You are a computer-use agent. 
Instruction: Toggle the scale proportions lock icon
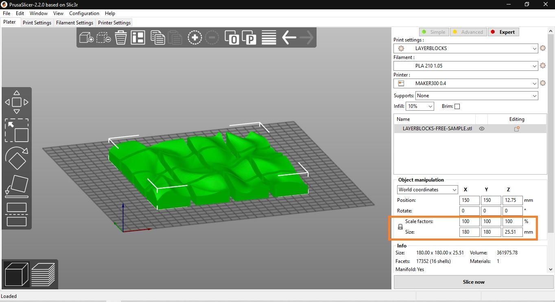tap(400, 227)
